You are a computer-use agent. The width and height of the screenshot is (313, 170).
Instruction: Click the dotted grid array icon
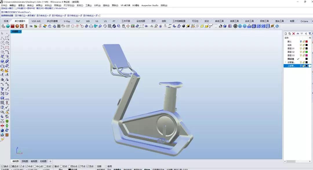click(109, 26)
